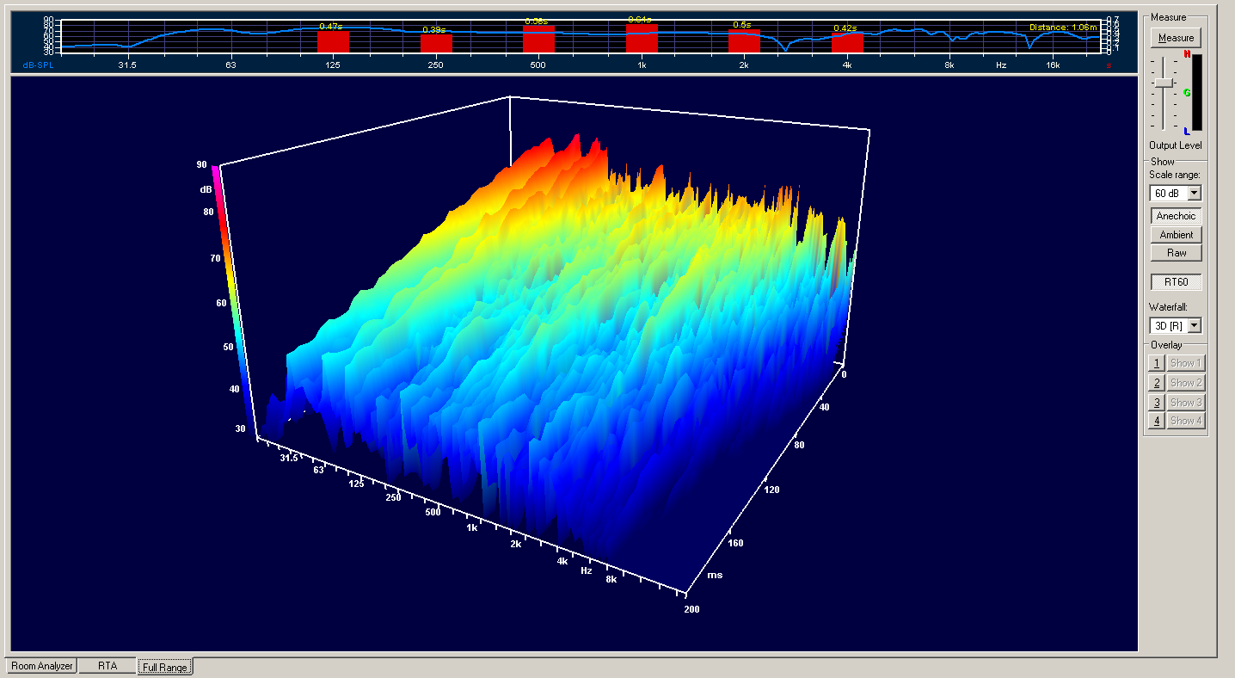Toggle the Raw display mode
This screenshot has height=678, width=1235.
(1175, 251)
